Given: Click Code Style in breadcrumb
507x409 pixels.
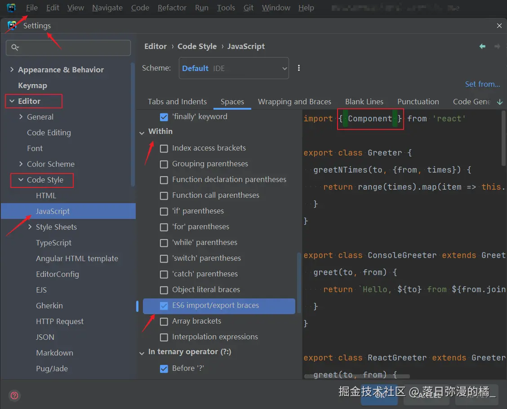Looking at the screenshot, I should 197,46.
